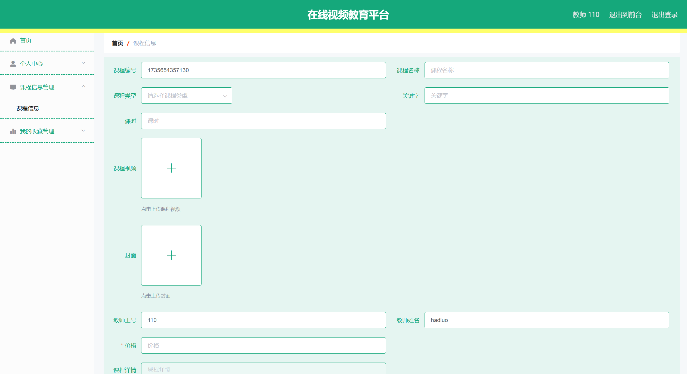The height and width of the screenshot is (374, 687).
Task: Click 退出登录 in the header
Action: pyautogui.click(x=664, y=15)
